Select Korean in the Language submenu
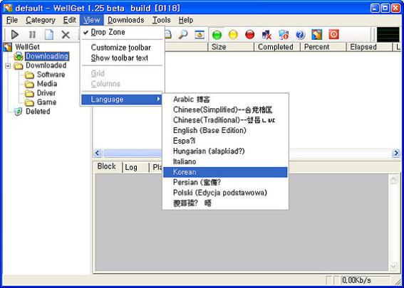The width and height of the screenshot is (404, 288). (225, 172)
